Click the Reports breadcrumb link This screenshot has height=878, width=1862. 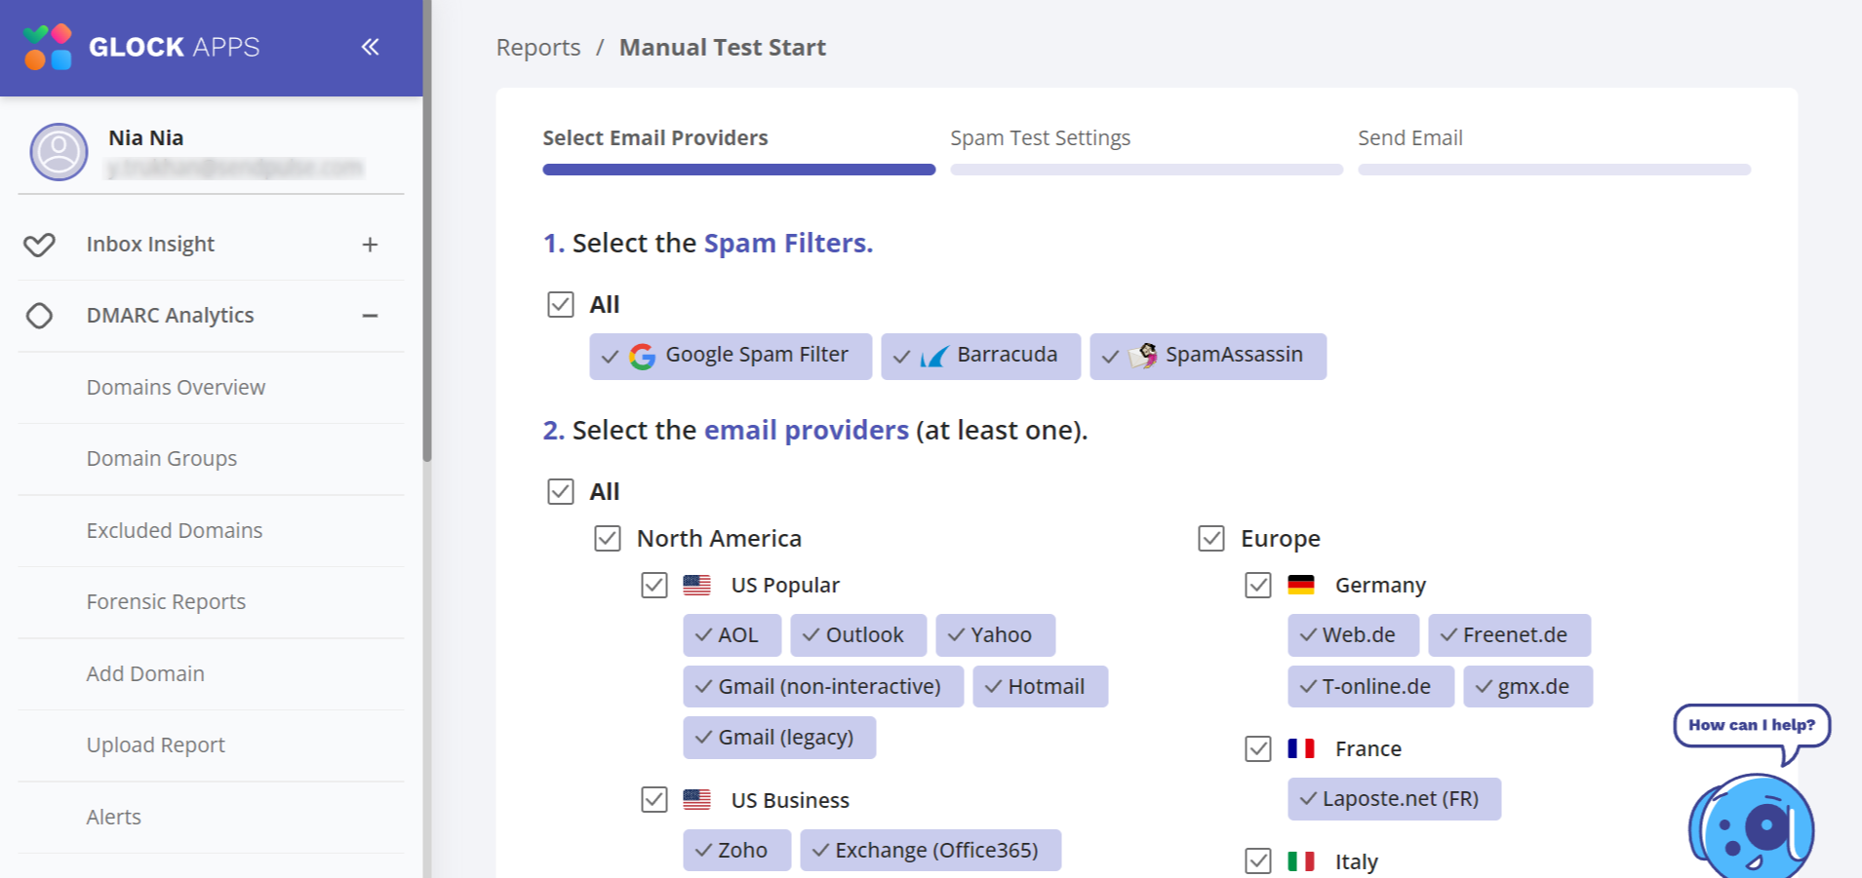coord(537,48)
